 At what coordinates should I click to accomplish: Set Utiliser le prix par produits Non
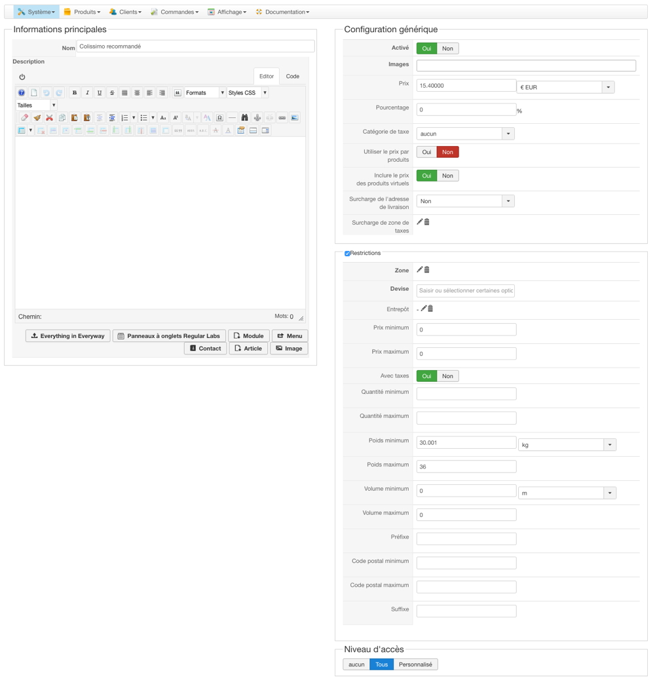coord(447,152)
